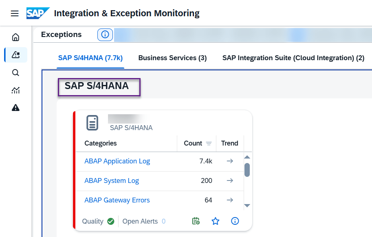Open the ABAP Gateway Errors link
The height and width of the screenshot is (237, 372).
(117, 200)
